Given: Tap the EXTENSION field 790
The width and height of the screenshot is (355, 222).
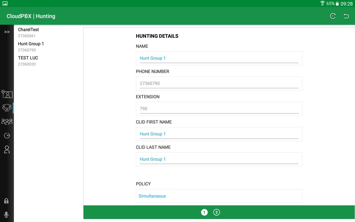Looking at the screenshot, I should [219, 109].
